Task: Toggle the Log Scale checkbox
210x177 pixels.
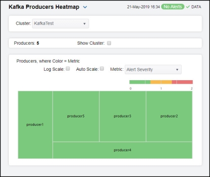Action: tap(68, 69)
